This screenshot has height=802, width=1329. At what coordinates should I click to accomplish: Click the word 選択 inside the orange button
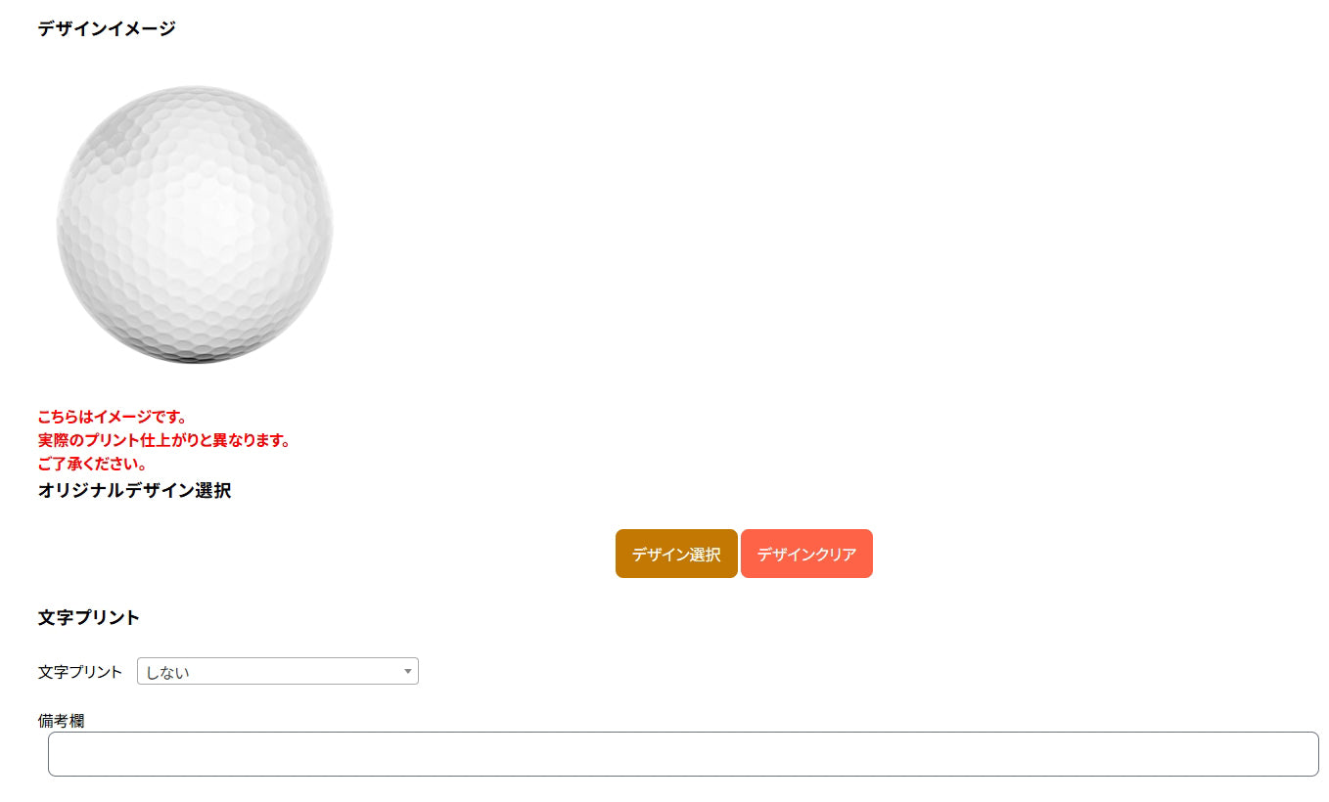tap(706, 555)
